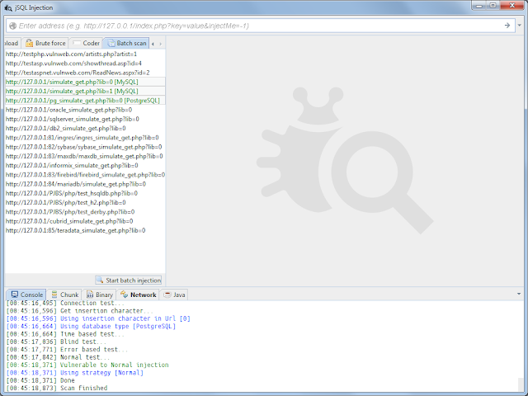528x396 pixels.
Task: Maximize the jSQL Injection window
Action: [493, 6]
